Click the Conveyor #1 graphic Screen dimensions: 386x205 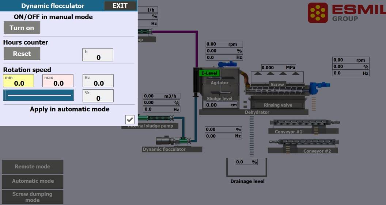304,123
